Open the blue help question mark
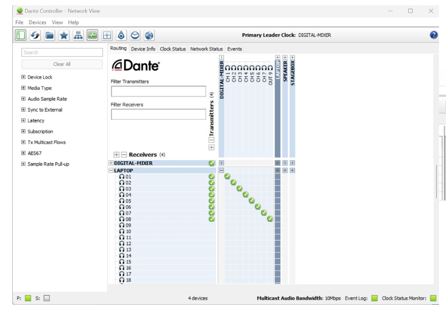446x313 pixels. tap(433, 35)
